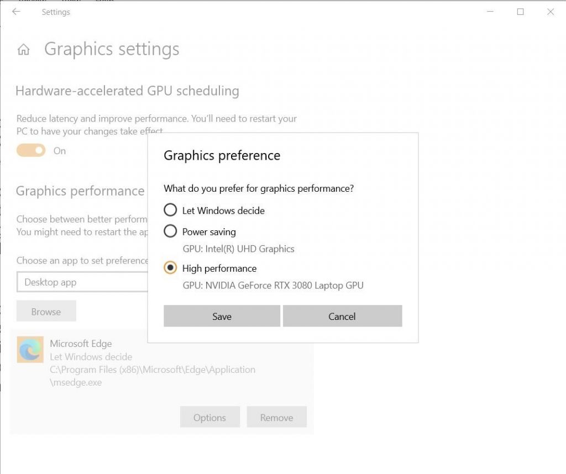Click the Settings title bar text

56,12
